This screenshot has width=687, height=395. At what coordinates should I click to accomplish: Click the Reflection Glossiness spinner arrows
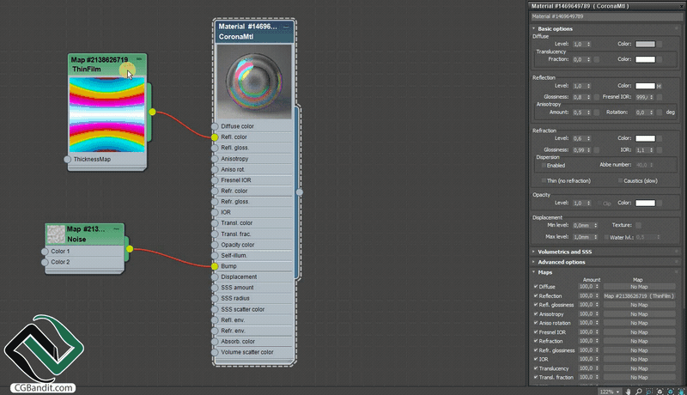(588, 97)
